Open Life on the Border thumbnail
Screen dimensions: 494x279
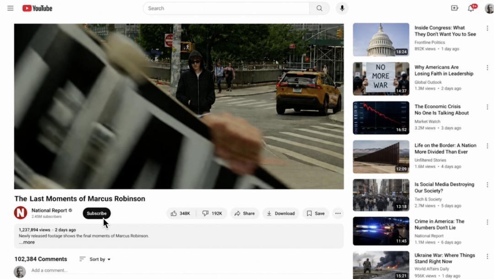381,157
